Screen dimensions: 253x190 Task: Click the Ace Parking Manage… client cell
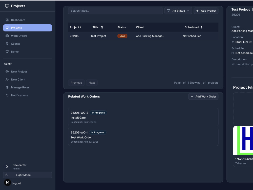click(x=150, y=36)
